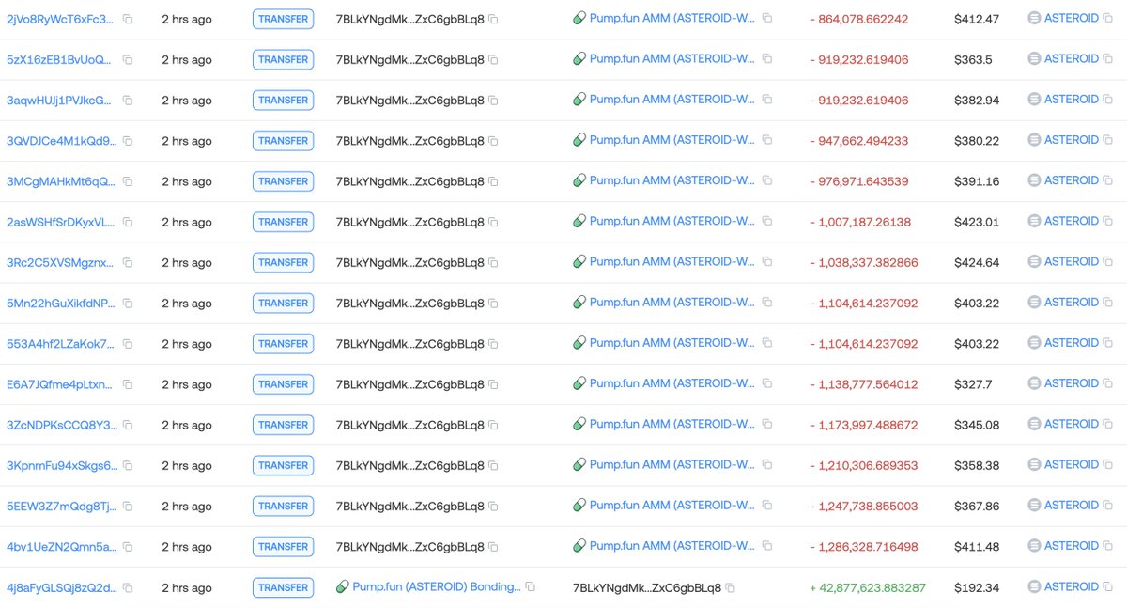The image size is (1127, 608).
Task: Select the amount - 976,971.643539
Action: coord(858,181)
